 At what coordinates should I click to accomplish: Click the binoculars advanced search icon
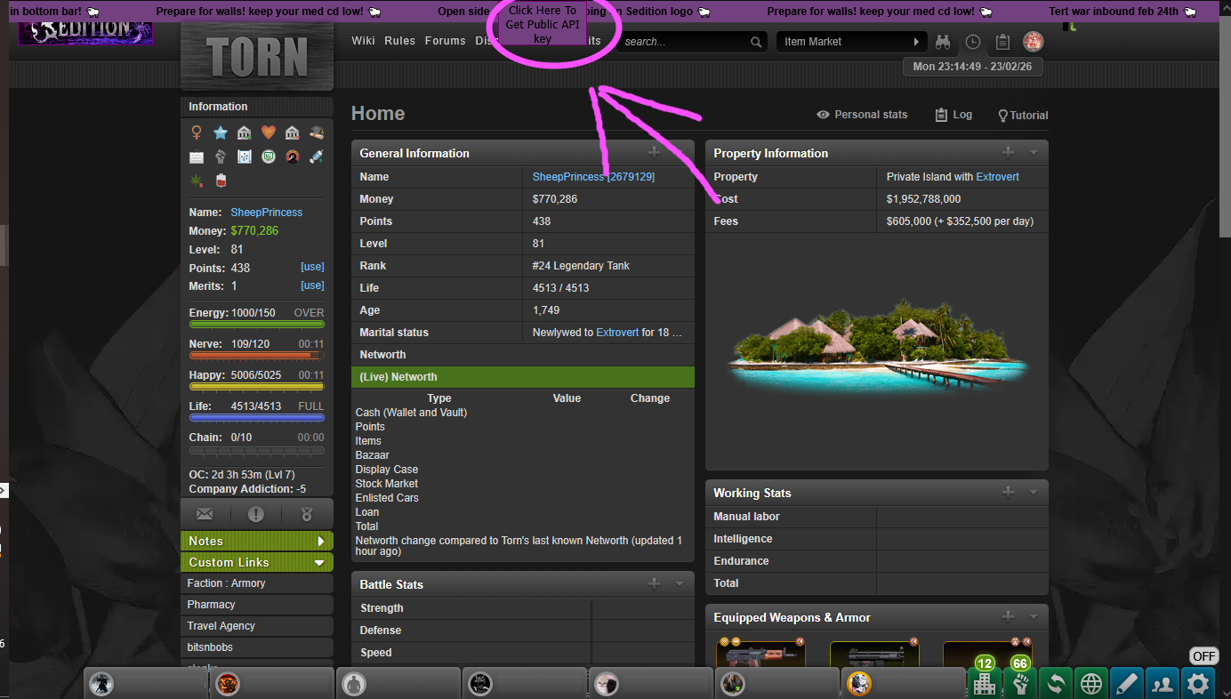[x=943, y=42]
